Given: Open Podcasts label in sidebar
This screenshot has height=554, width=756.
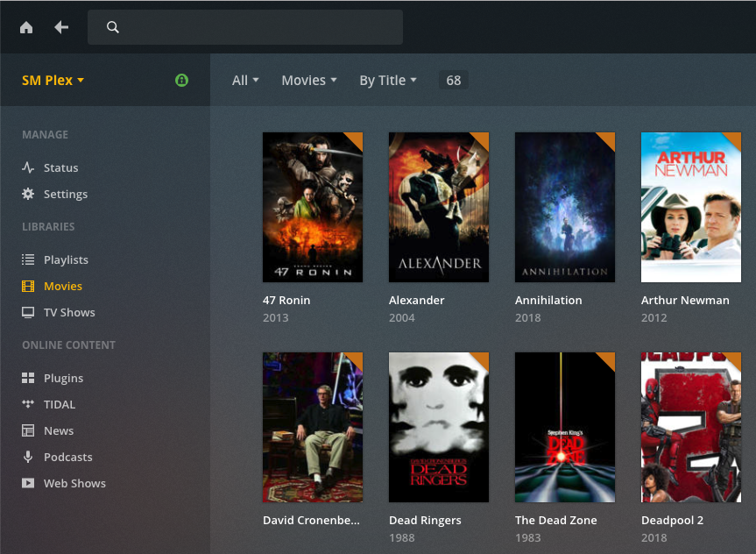Looking at the screenshot, I should click(68, 457).
